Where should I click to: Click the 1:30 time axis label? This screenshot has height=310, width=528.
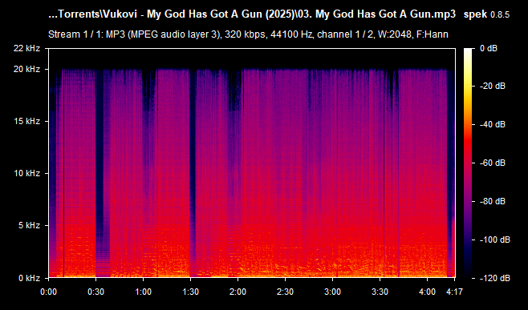pos(191,292)
